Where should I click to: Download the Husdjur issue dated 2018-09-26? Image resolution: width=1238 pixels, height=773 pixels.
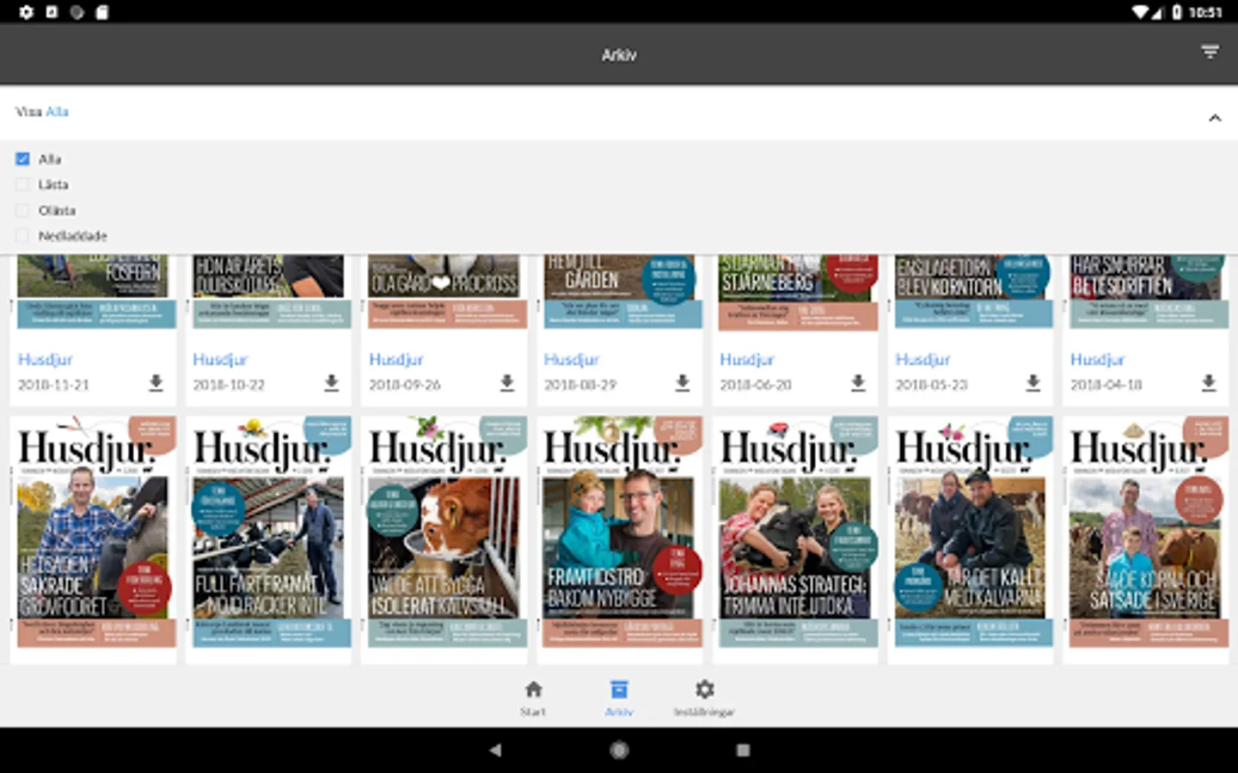(x=506, y=383)
